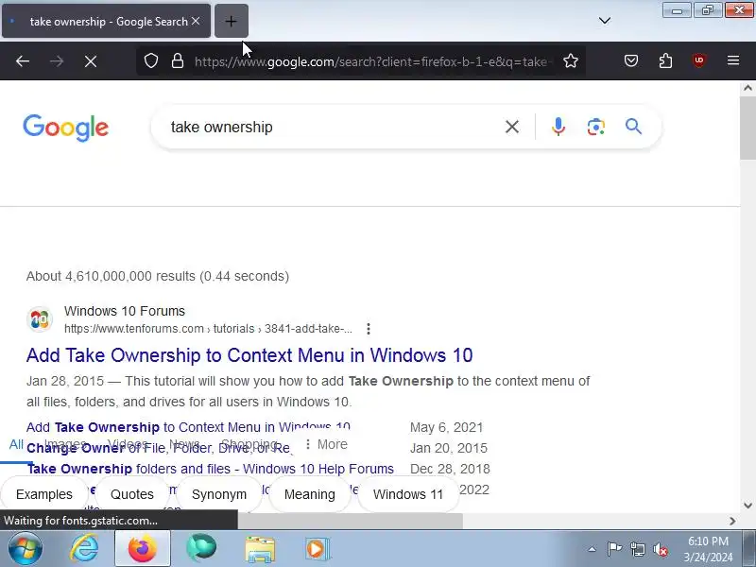Click the take ownership search box
Image resolution: width=756 pixels, height=567 pixels.
point(333,127)
